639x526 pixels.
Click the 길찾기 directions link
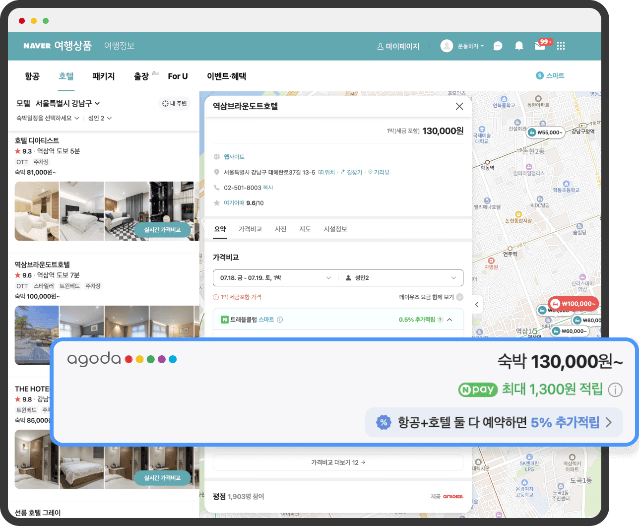click(x=351, y=172)
